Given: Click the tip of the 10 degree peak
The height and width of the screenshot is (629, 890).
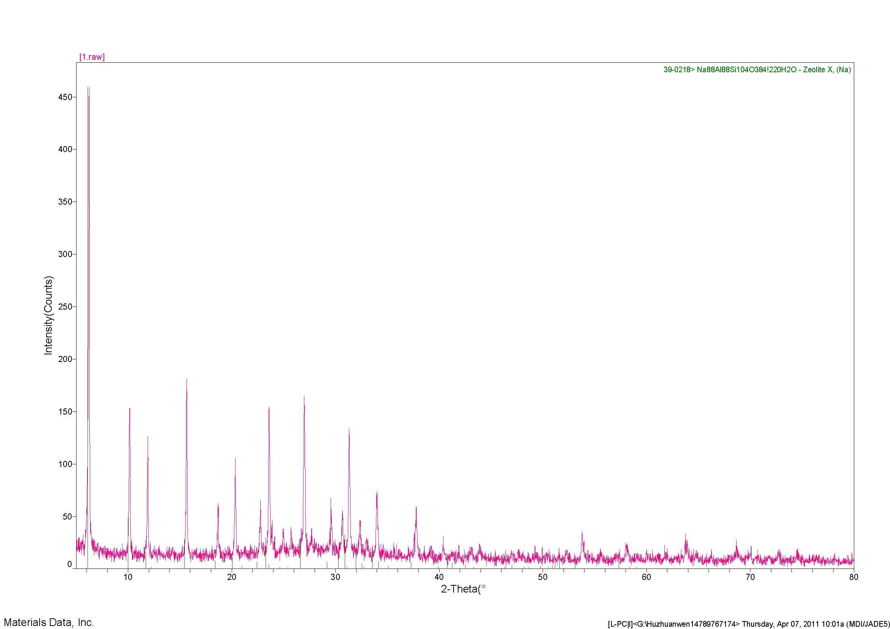Looking at the screenshot, I should [129, 408].
